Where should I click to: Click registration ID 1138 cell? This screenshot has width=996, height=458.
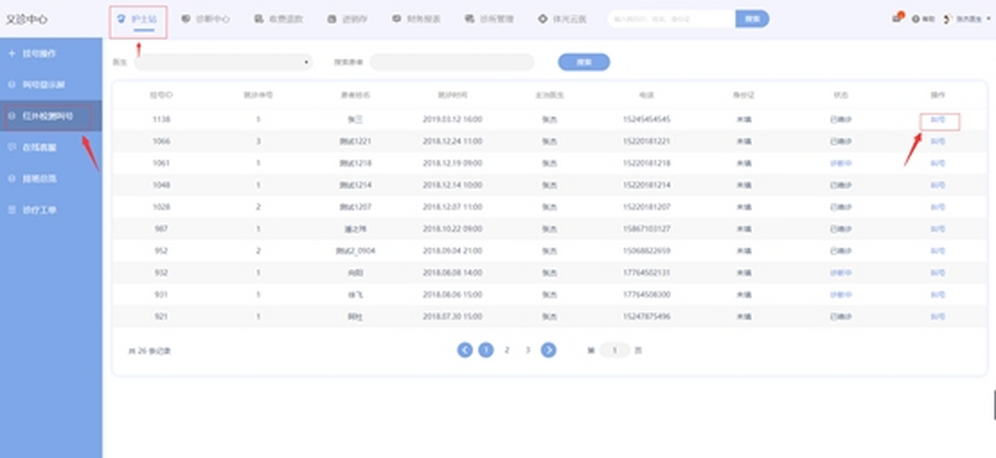pyautogui.click(x=162, y=119)
